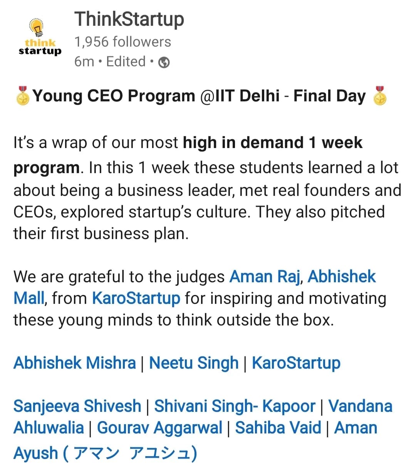Open Aman Ayush's profile mention
This screenshot has width=416, height=472.
point(105,453)
